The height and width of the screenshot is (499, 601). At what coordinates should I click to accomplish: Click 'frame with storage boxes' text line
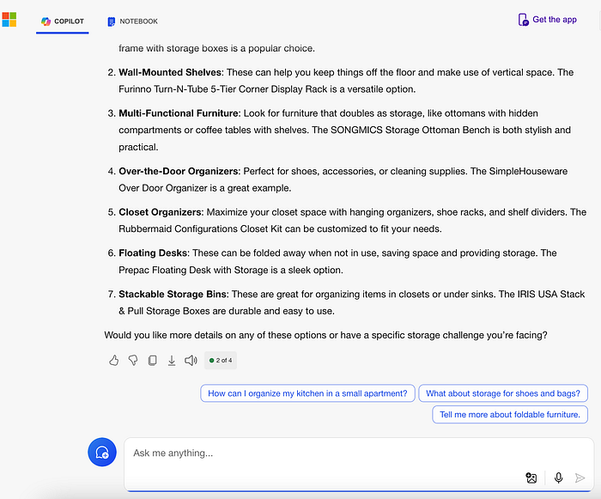pyautogui.click(x=216, y=48)
